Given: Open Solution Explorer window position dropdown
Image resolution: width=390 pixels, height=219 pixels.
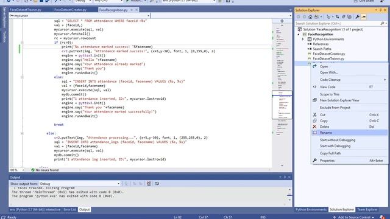Looking at the screenshot, I should click(x=376, y=10).
